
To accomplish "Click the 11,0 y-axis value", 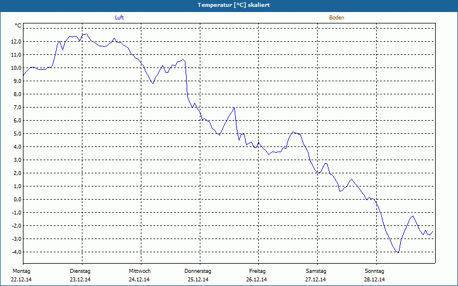I will [x=16, y=55].
